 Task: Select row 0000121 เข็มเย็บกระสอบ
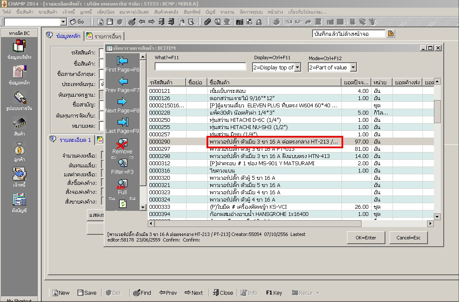(x=291, y=91)
